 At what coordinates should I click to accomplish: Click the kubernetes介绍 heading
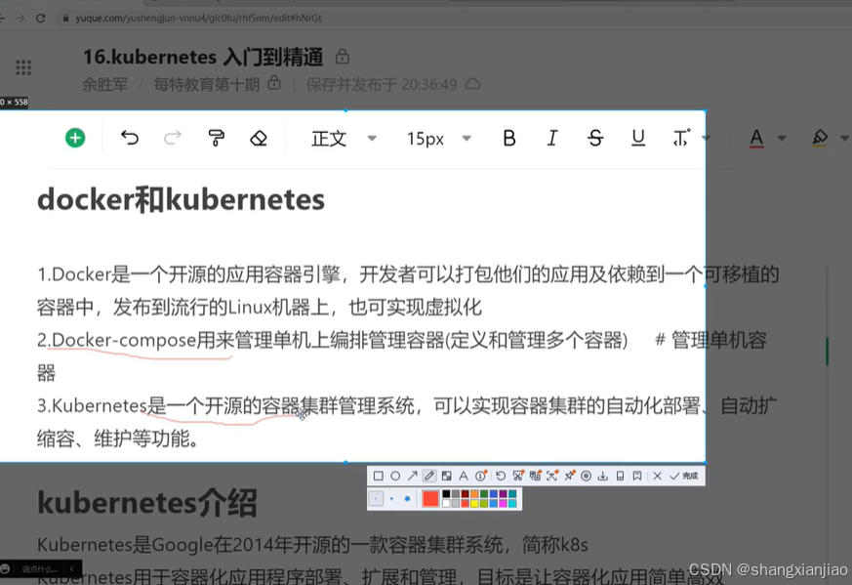(x=147, y=503)
